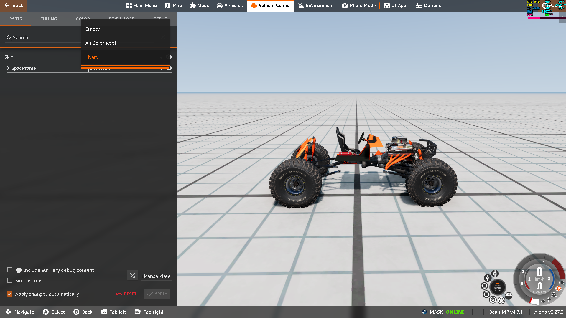
Task: Click the Photo Mode camera icon
Action: coord(345,6)
